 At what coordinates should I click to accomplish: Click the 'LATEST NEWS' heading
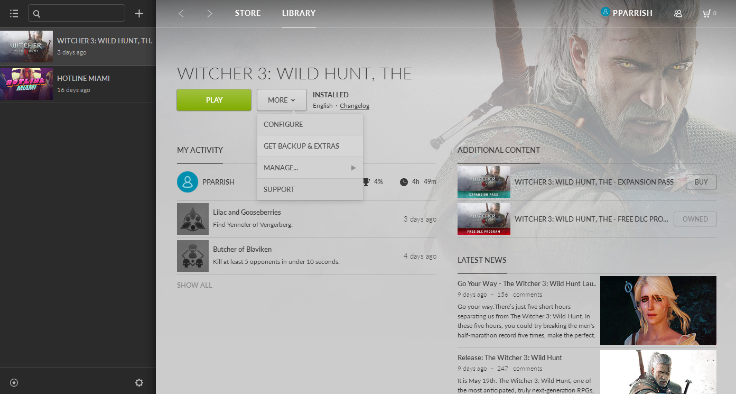482,260
